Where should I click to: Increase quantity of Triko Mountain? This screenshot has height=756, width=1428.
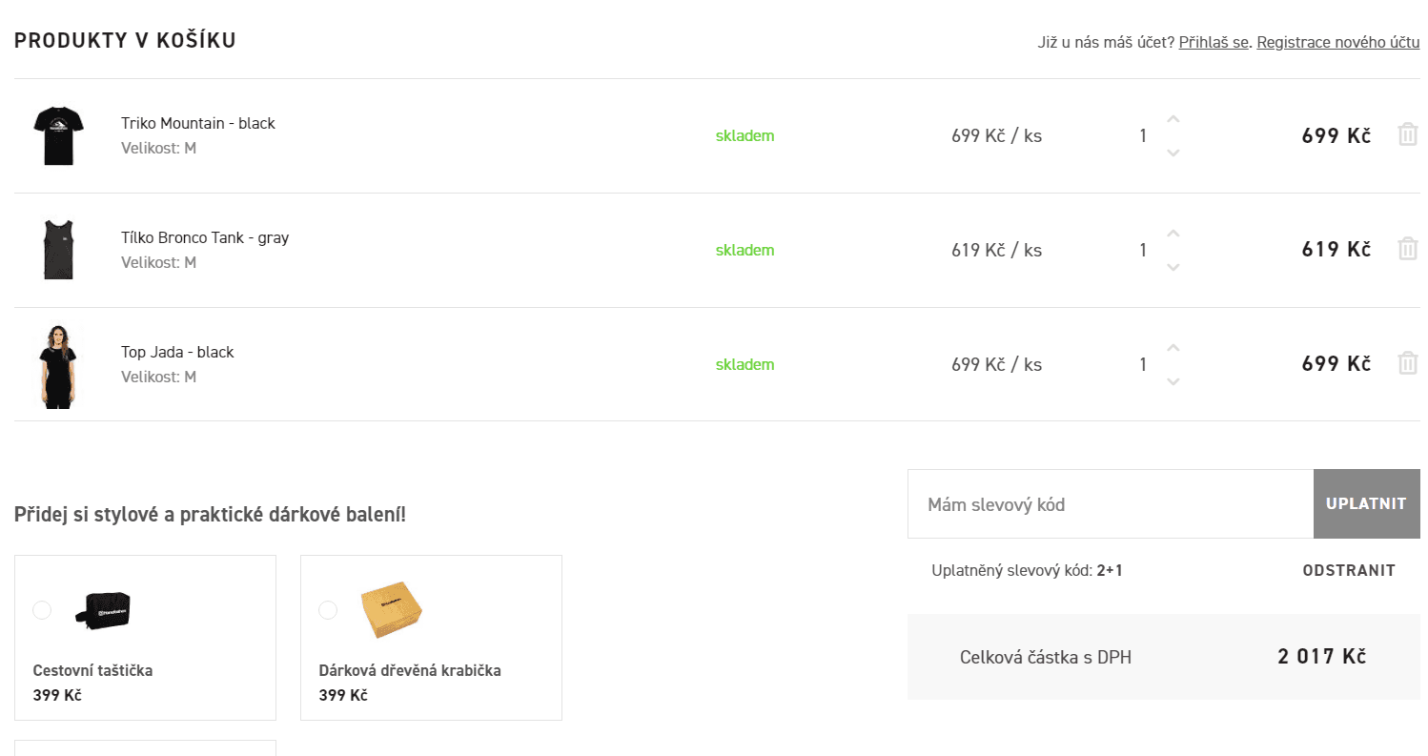coord(1173,119)
